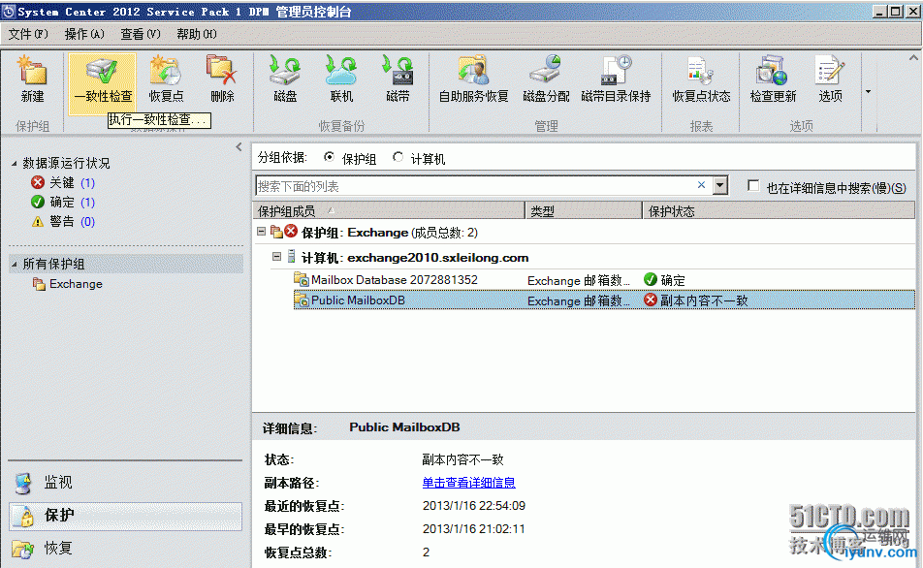Select the 联机 online backup icon
The image size is (923, 568).
point(341,71)
